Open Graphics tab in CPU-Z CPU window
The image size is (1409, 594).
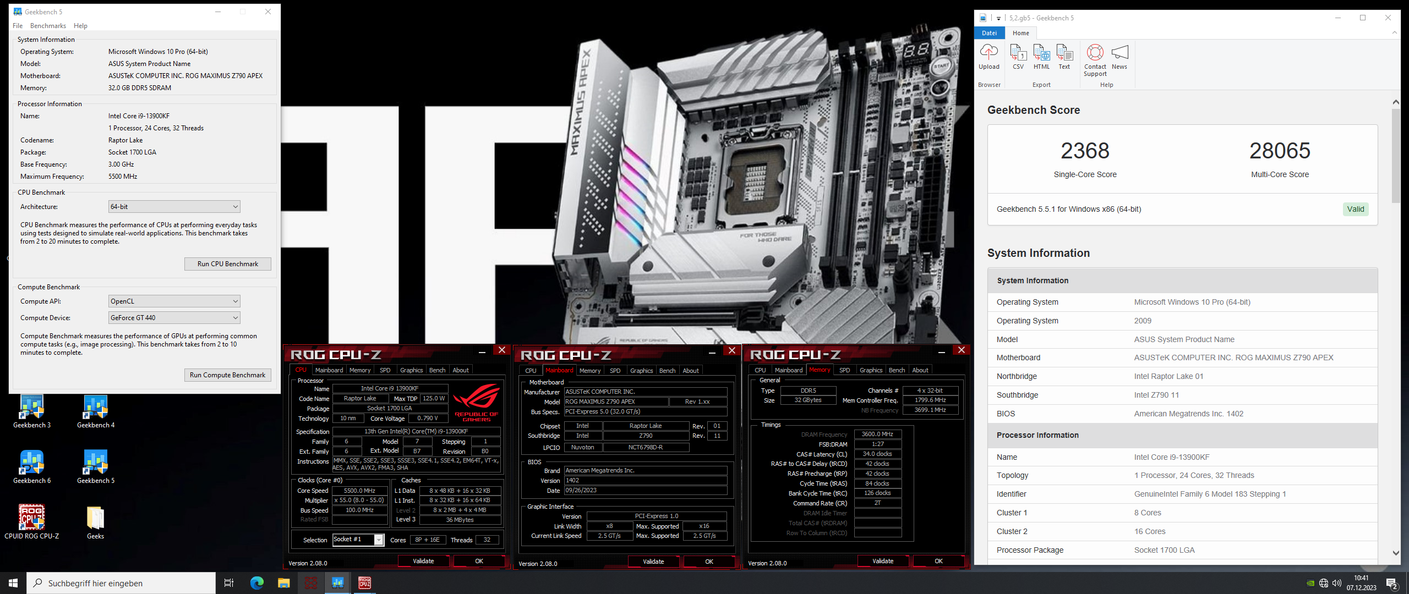[x=412, y=370]
